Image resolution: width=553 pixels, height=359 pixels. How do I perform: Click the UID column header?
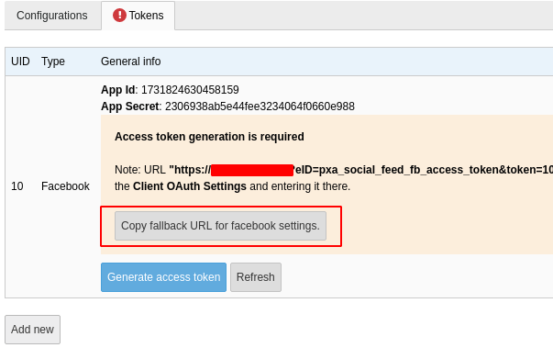click(x=20, y=62)
